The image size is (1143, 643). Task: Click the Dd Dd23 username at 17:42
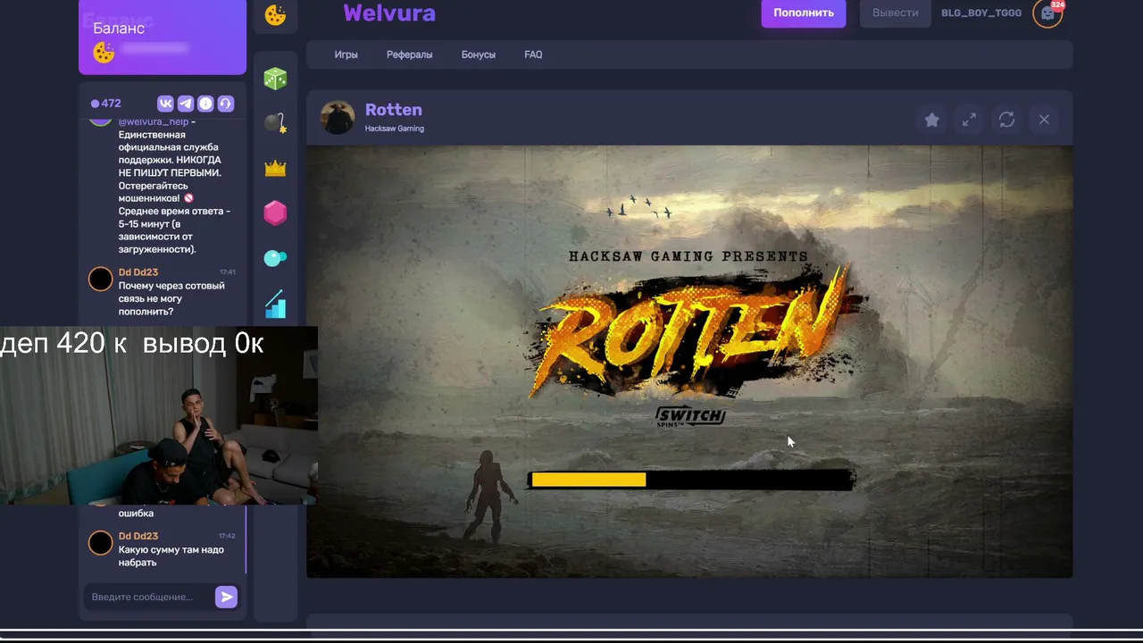tap(138, 537)
